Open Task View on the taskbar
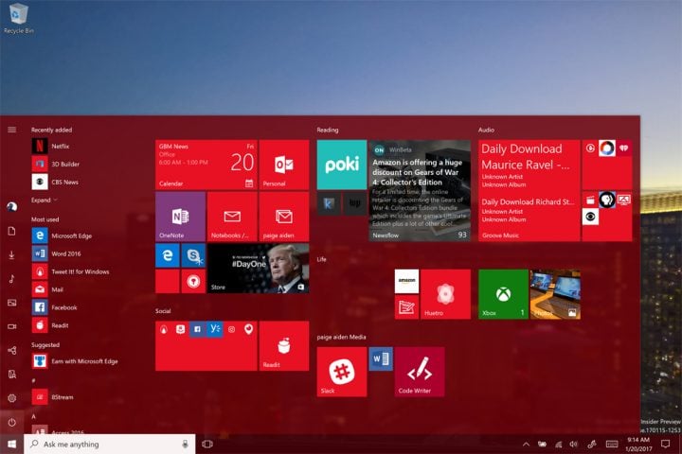Image resolution: width=682 pixels, height=454 pixels. click(x=207, y=444)
